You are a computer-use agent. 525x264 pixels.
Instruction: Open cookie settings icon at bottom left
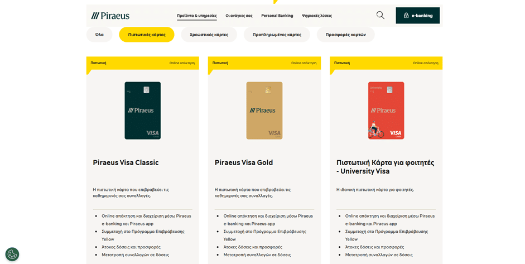pos(12,254)
